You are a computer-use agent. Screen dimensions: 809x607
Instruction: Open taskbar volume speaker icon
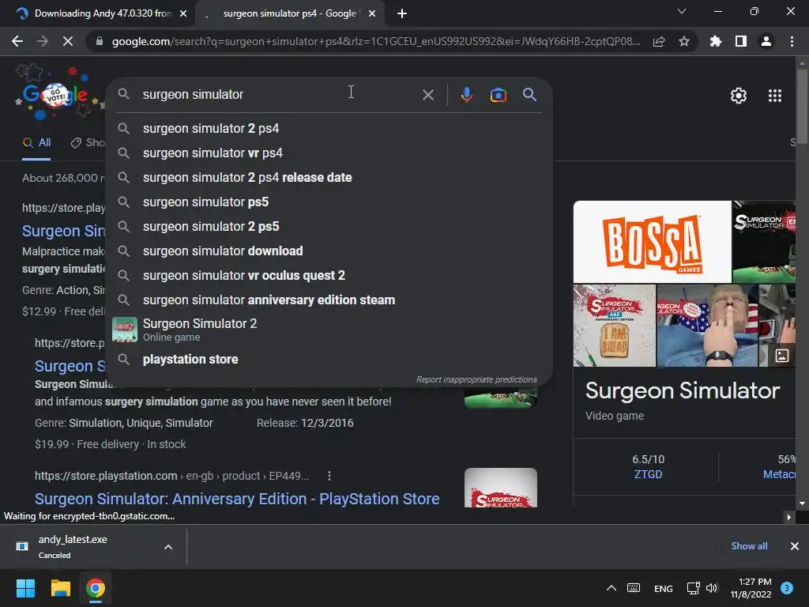712,588
